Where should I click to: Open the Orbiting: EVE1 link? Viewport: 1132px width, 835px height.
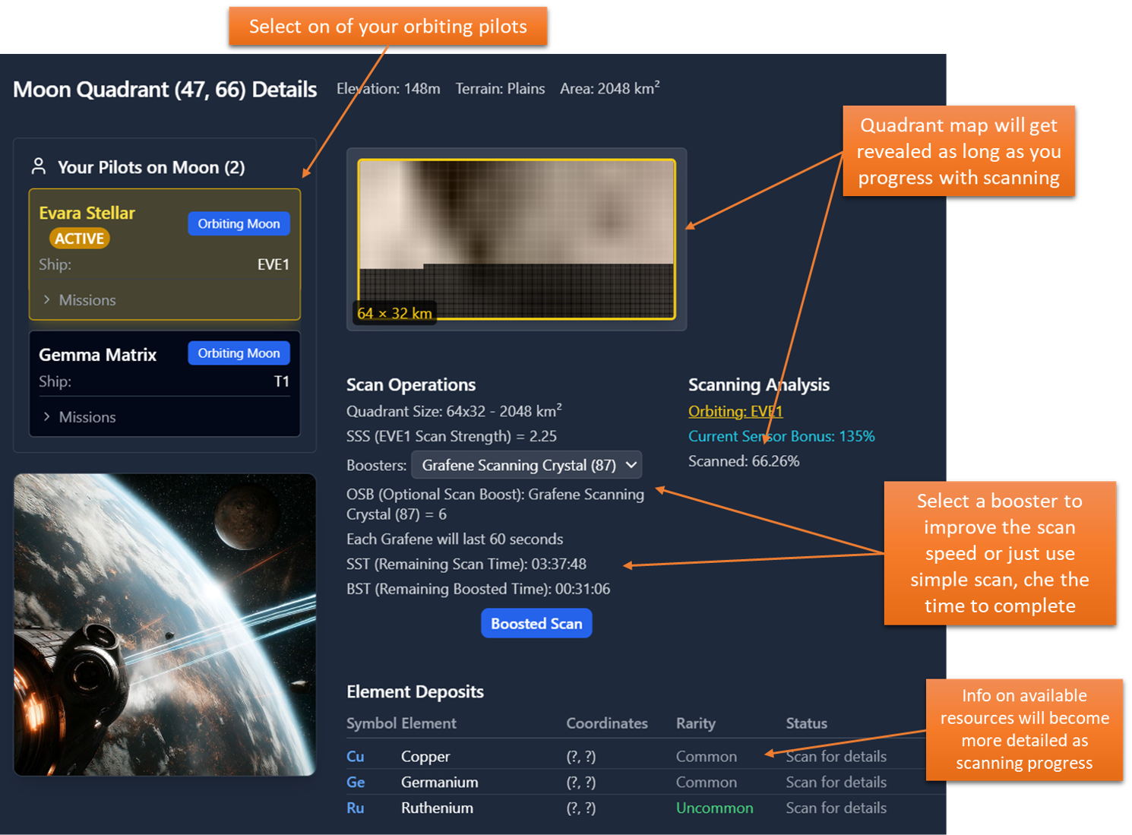click(x=735, y=411)
